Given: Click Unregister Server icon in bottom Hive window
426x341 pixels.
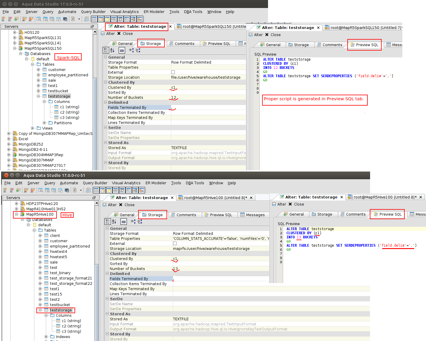Looking at the screenshot, I should [x=12, y=190].
